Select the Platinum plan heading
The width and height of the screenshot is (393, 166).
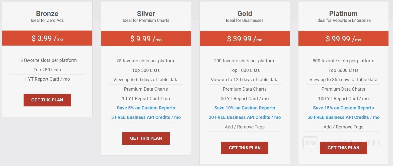coord(343,14)
